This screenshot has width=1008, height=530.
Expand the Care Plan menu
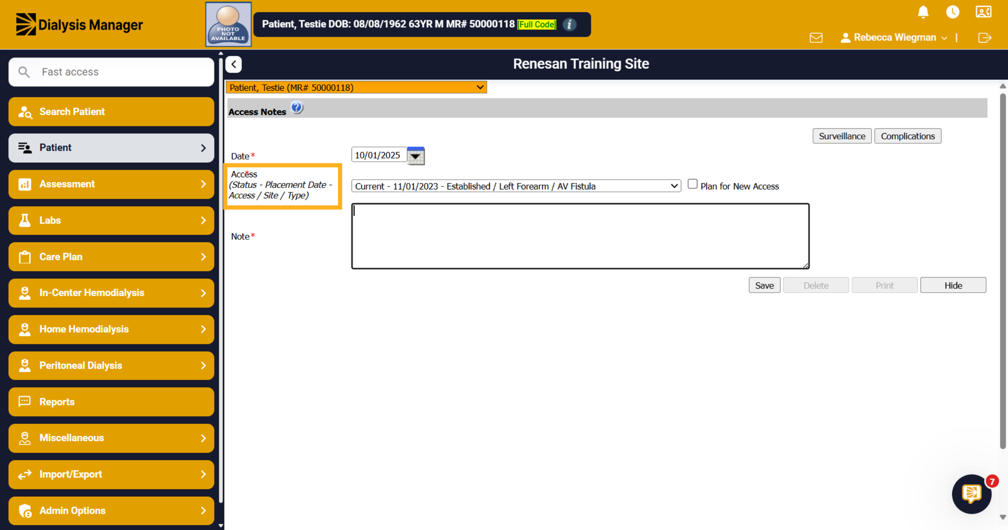111,257
